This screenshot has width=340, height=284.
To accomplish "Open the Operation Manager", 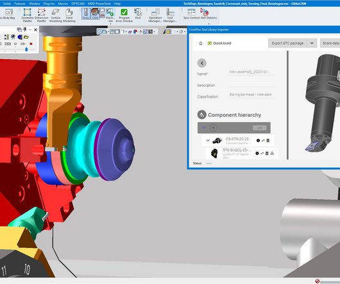I will point(155,15).
